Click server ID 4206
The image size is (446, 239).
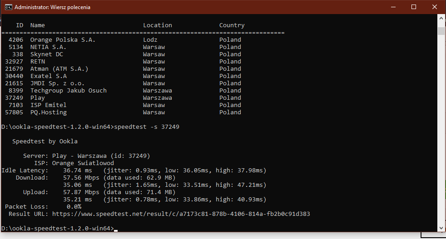(x=16, y=40)
